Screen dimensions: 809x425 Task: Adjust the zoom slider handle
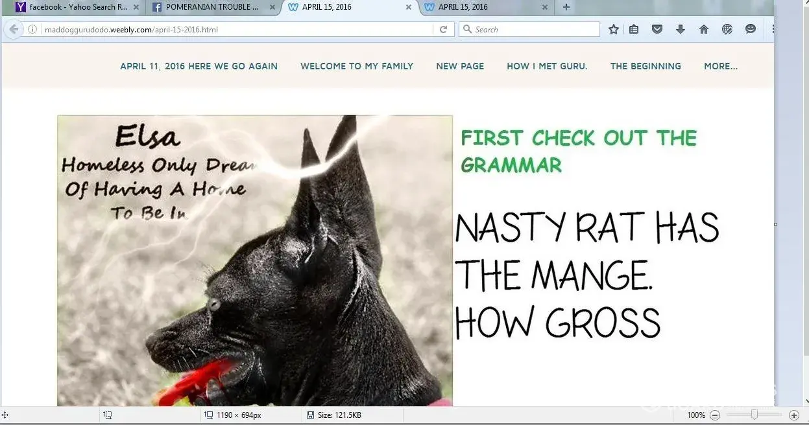(x=754, y=415)
